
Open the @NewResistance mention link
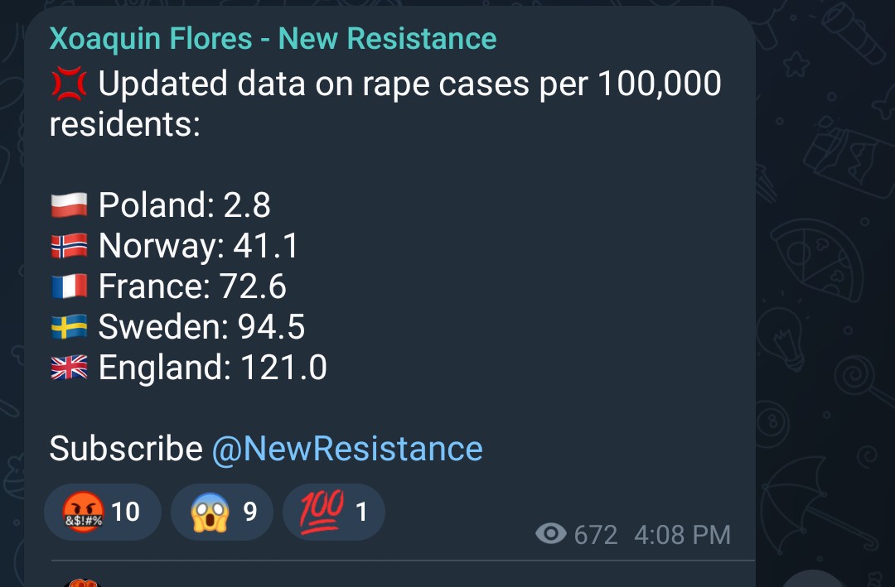click(347, 449)
